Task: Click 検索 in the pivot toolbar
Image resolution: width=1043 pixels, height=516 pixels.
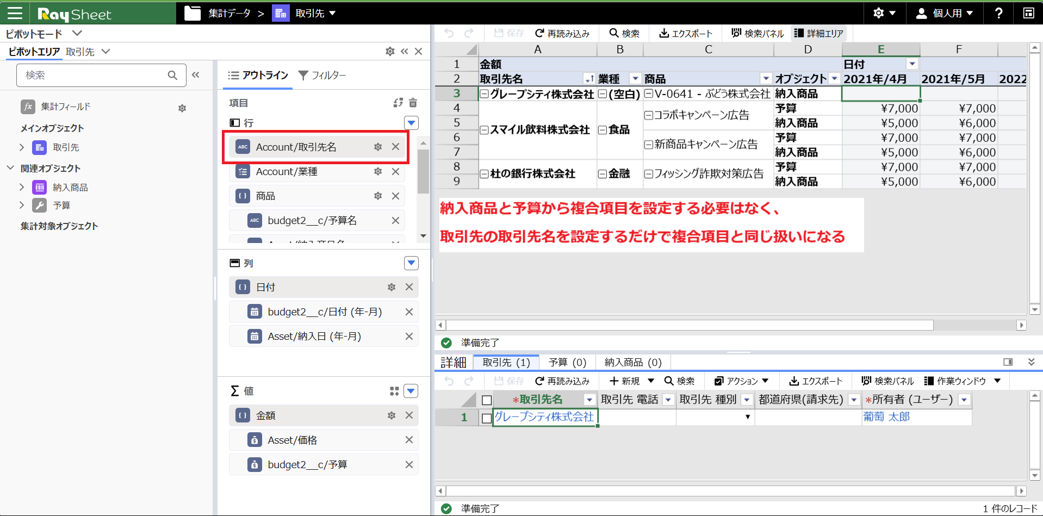Action: pyautogui.click(x=624, y=34)
